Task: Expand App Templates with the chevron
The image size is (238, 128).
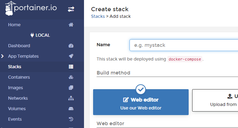Action: (2, 56)
